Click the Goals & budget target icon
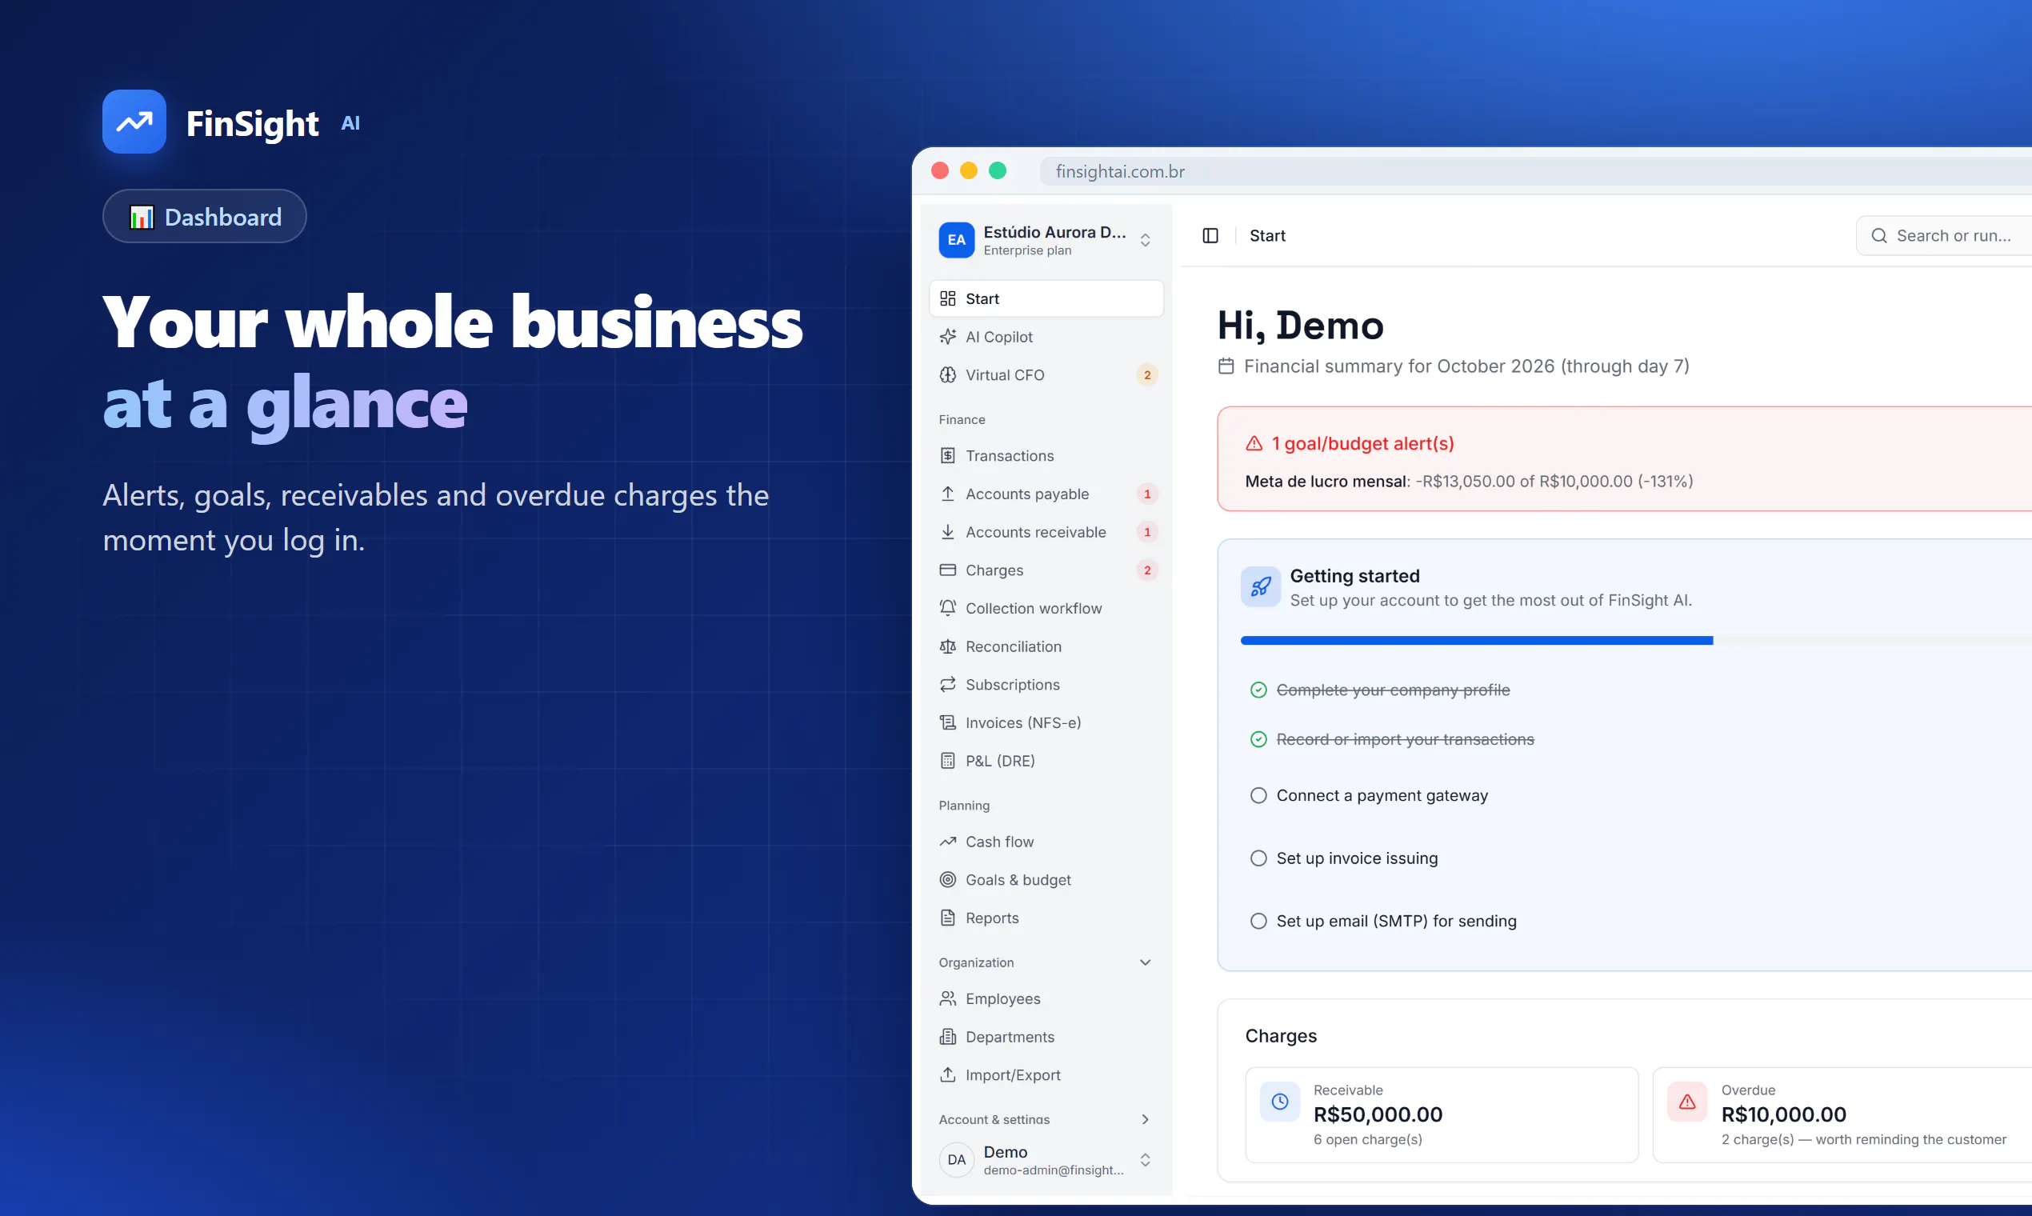The width and height of the screenshot is (2032, 1216). click(948, 879)
